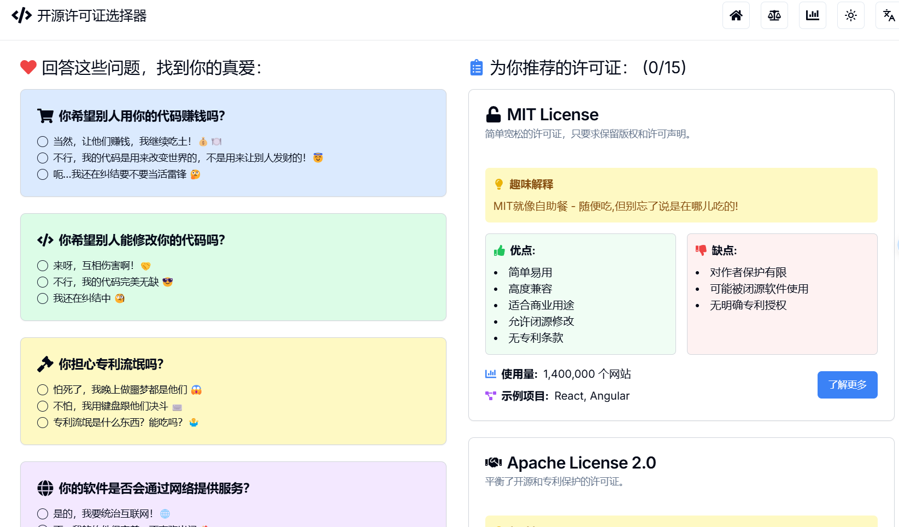Click the heading 回答这些问题，找到你的真爱
The width and height of the screenshot is (899, 527).
(x=152, y=67)
